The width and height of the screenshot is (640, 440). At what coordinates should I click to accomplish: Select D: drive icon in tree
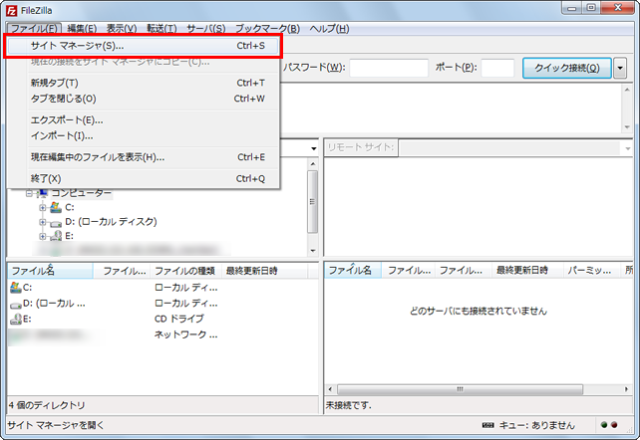tap(56, 223)
